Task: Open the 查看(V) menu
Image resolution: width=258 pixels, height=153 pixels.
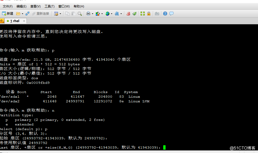Action: (x=35, y=6)
